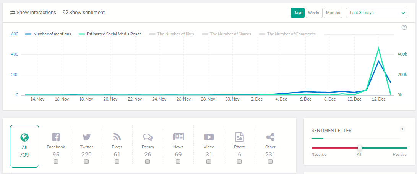Switch chart grouping to Weeks
The width and height of the screenshot is (417, 174).
click(314, 13)
